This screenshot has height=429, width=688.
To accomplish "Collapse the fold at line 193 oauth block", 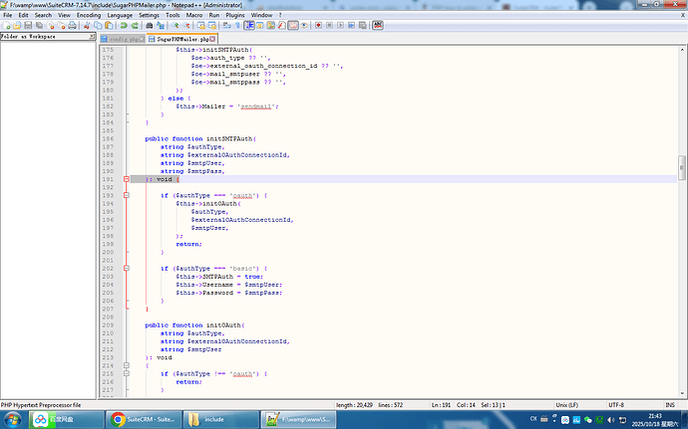I will click(x=126, y=195).
